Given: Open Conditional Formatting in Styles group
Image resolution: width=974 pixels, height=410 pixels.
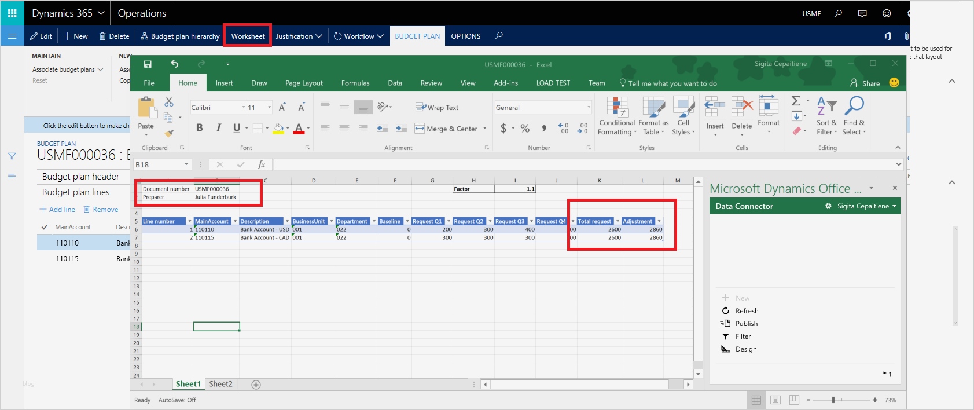Looking at the screenshot, I should click(617, 116).
